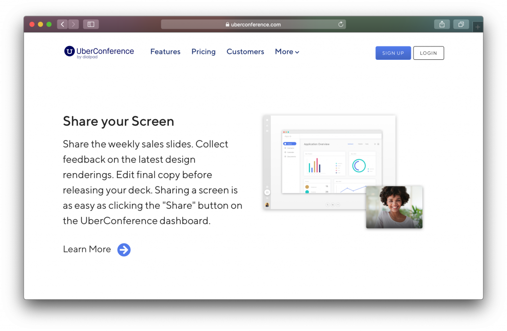Maximize the Safari window with green button
This screenshot has width=507, height=331.
coord(49,24)
